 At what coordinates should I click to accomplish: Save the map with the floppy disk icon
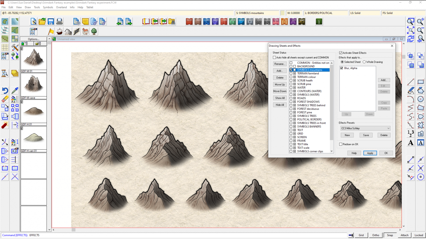[51, 22]
